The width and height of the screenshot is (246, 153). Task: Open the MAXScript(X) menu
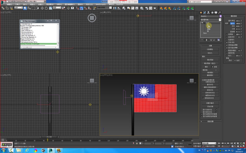(x=101, y=4)
